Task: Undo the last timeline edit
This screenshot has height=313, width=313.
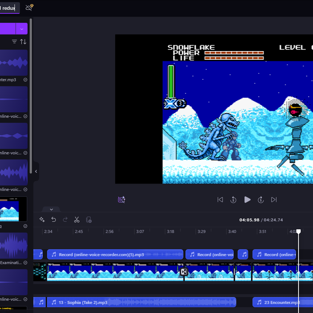Action: click(x=54, y=220)
